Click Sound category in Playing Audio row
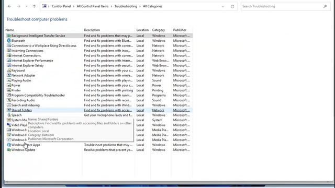The image size is (335, 188). [x=157, y=80]
